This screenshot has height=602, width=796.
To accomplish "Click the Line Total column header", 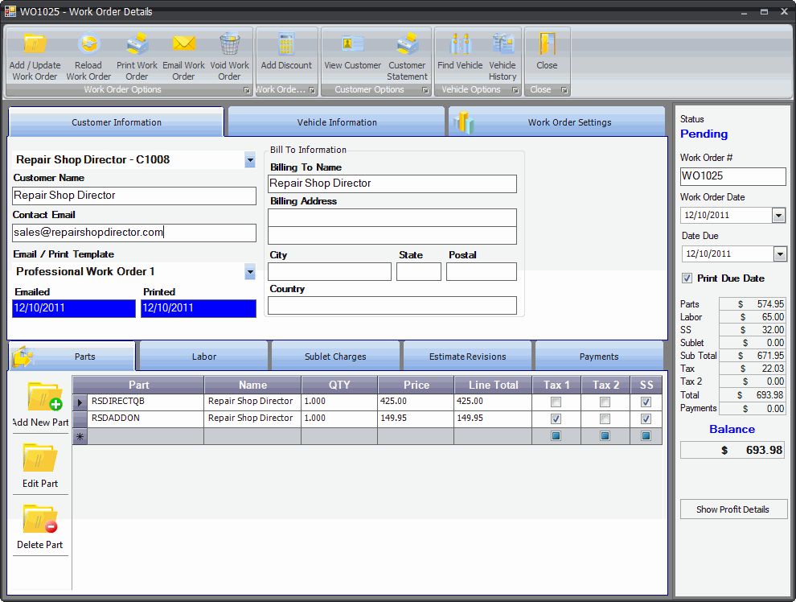I will point(493,385).
